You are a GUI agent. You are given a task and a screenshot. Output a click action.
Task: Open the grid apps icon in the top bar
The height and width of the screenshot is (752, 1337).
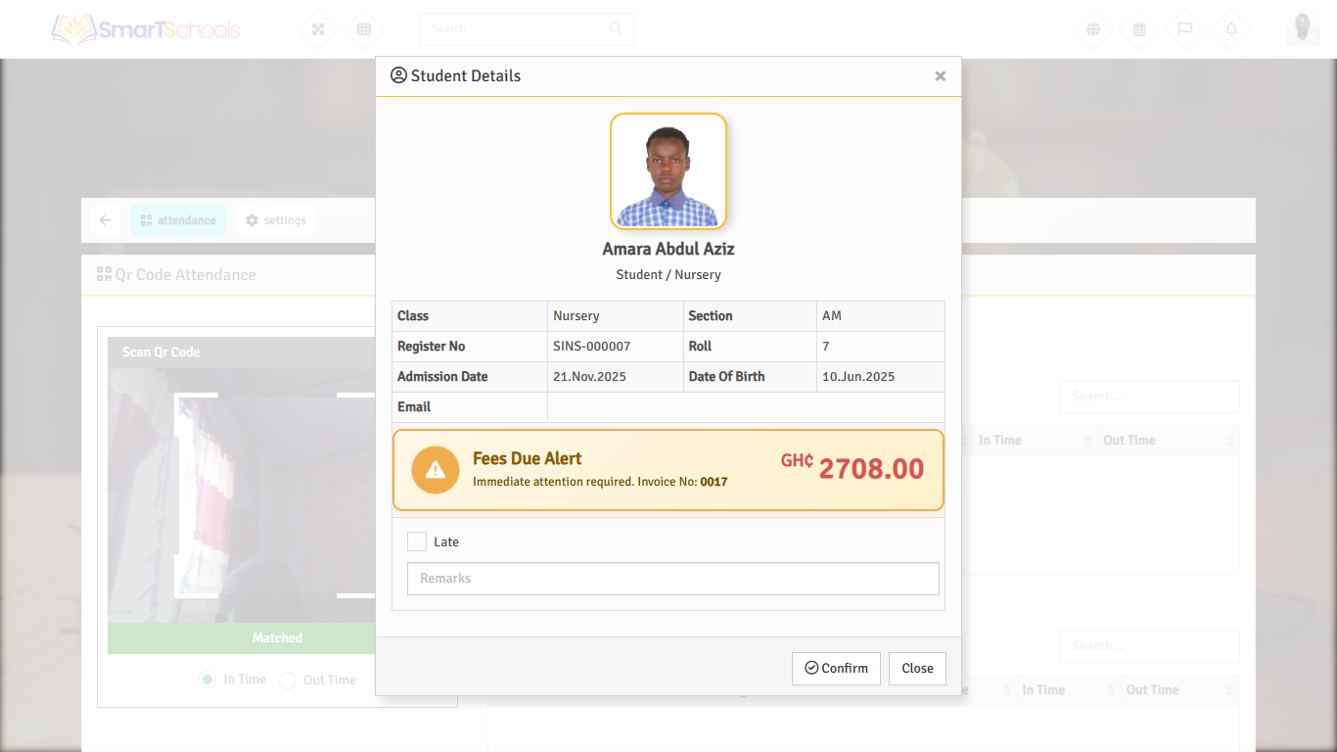point(364,29)
